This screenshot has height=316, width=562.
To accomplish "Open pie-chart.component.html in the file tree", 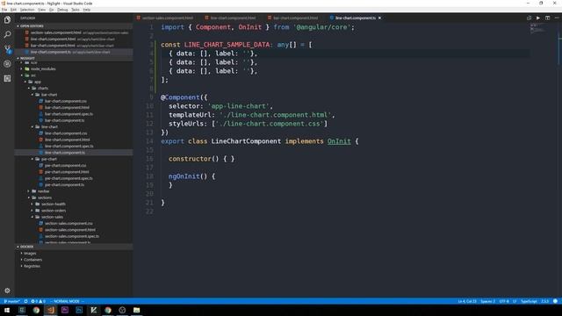I will 67,172.
